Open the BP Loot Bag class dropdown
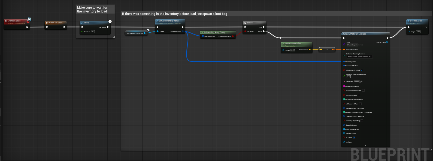433x161 pixels. coord(352,45)
